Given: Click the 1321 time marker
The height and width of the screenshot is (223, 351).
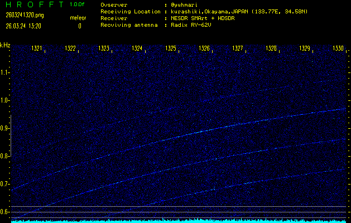Looking at the screenshot, I should point(37,49).
